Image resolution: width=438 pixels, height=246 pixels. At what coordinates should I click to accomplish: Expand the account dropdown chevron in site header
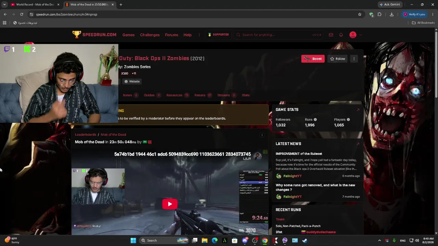point(360,35)
